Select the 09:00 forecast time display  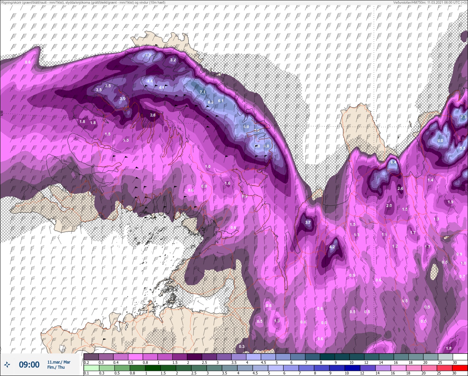[29, 365]
